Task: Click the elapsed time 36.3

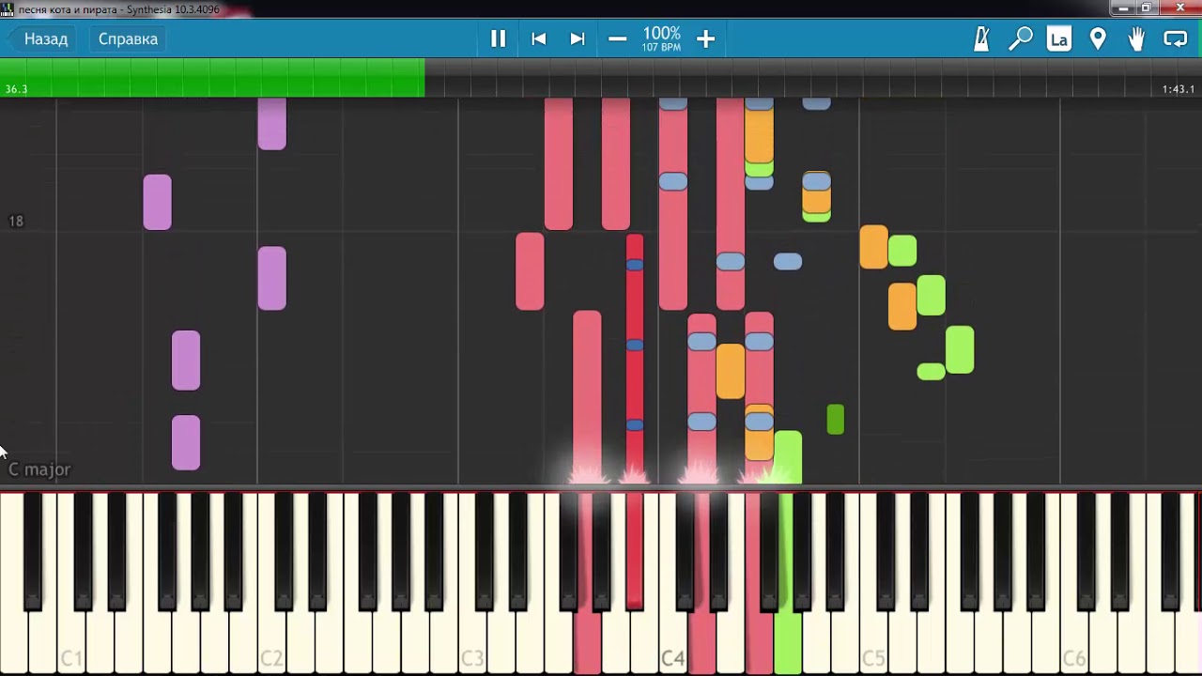Action: click(16, 89)
